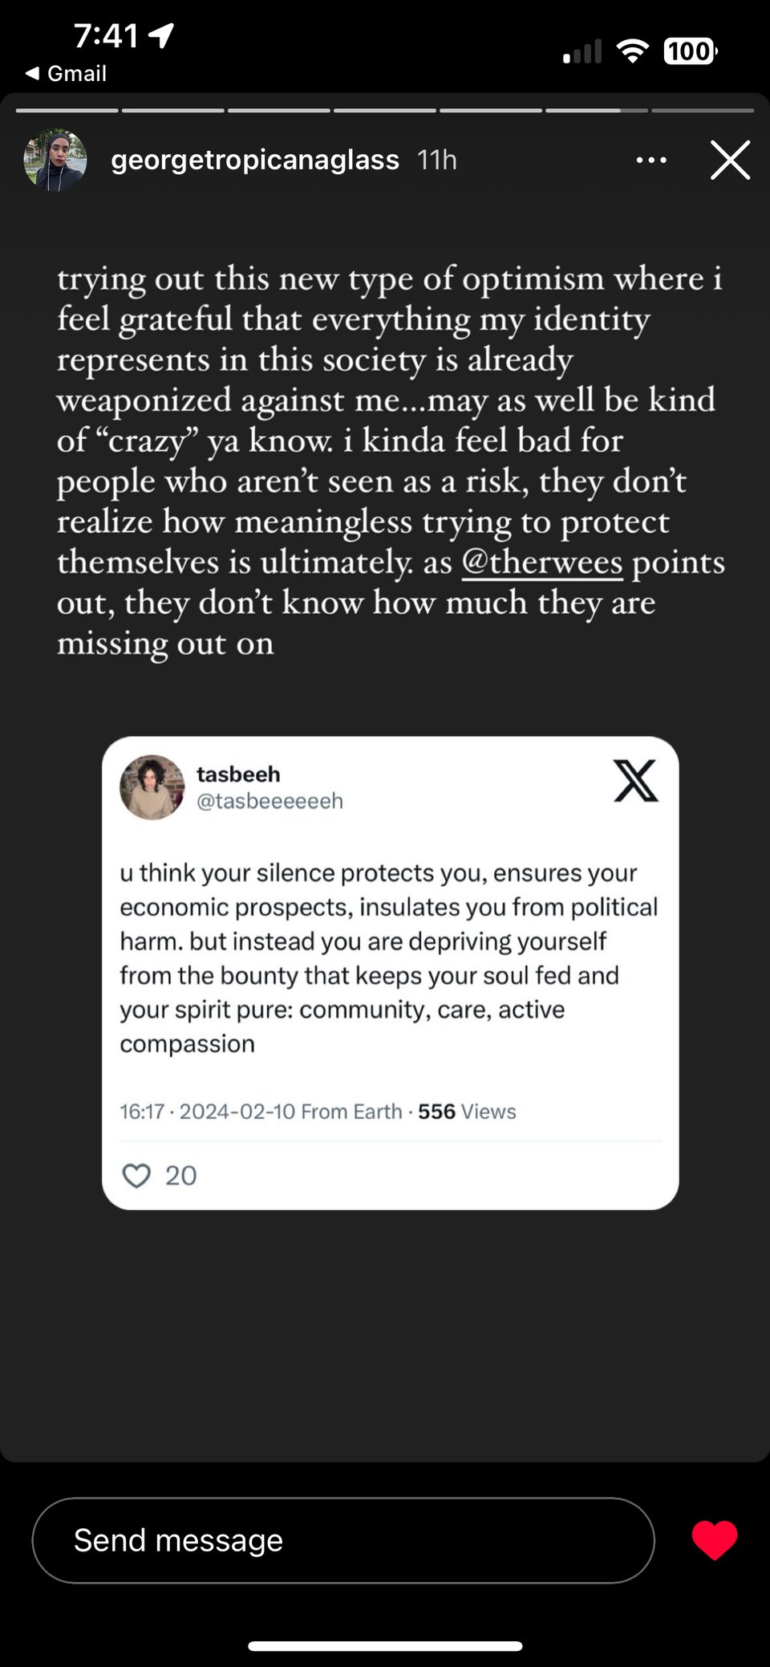Tap the 556 Views count
Screen dimensions: 770x1667
pyautogui.click(x=467, y=1112)
